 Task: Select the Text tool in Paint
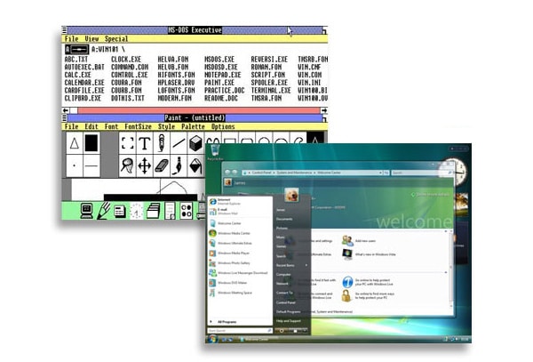[145, 143]
